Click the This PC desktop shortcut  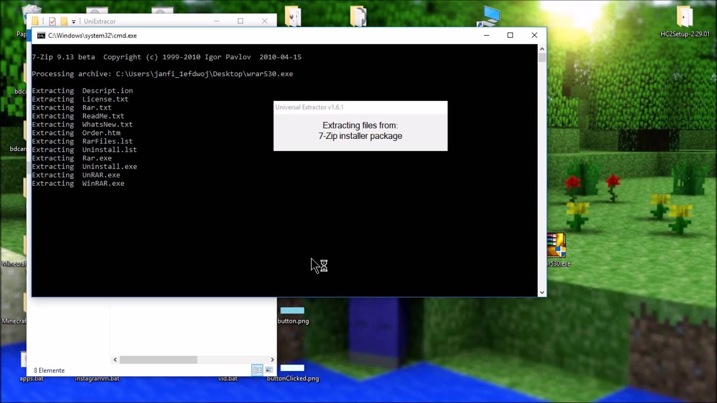click(488, 16)
